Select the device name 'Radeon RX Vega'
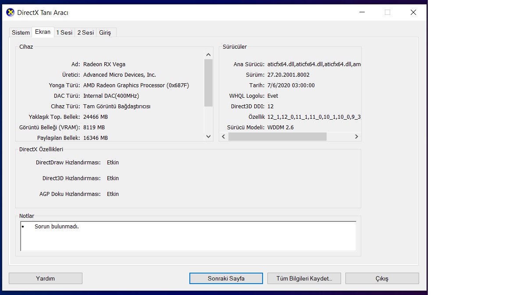Viewport: 505px width, 295px height. [104, 64]
